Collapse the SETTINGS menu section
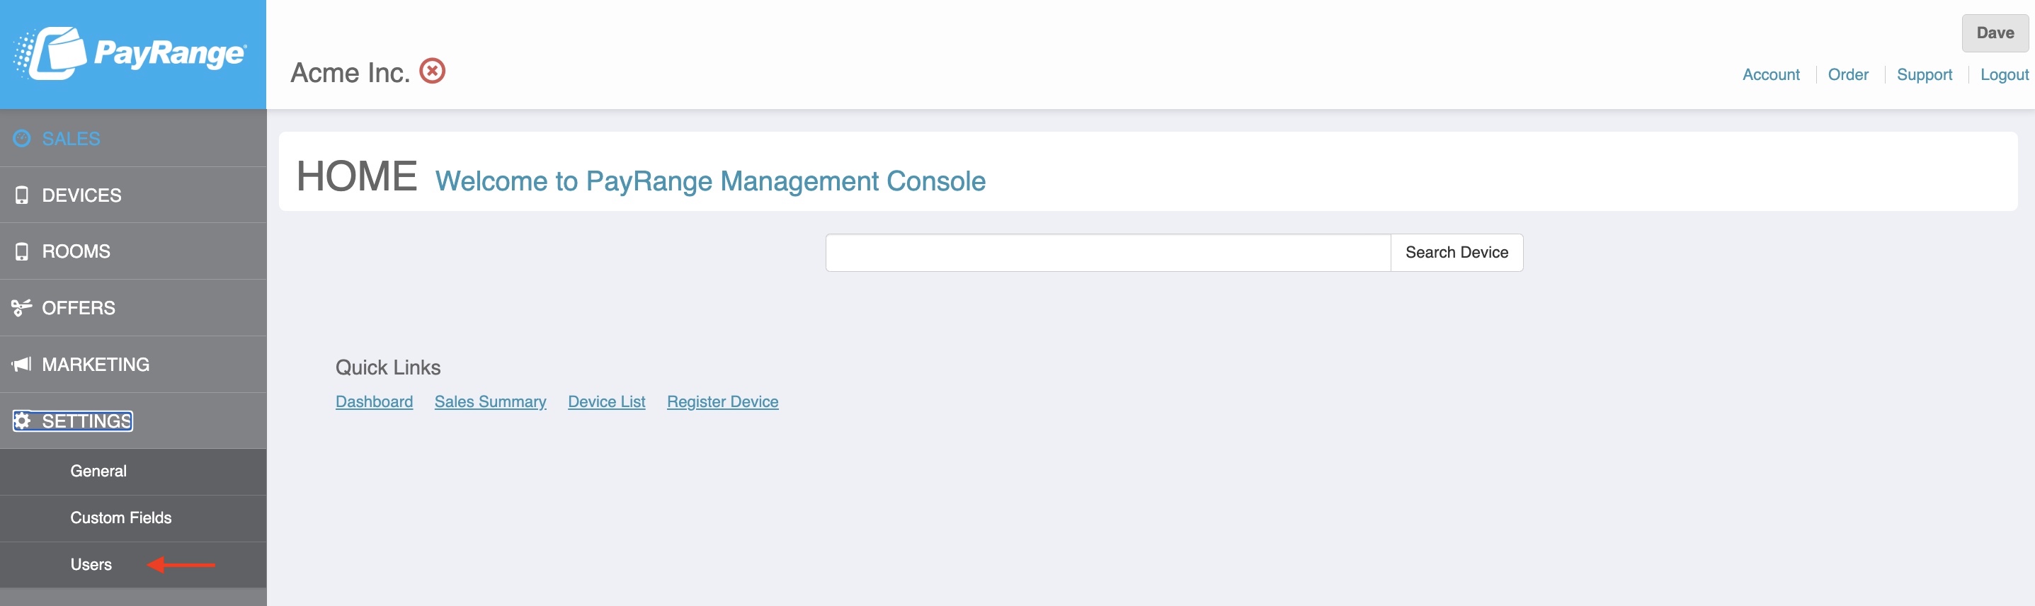Viewport: 2035px width, 606px height. (73, 421)
